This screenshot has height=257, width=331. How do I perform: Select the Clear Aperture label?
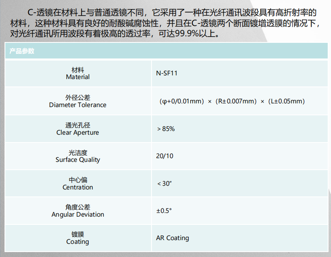pyautogui.click(x=78, y=129)
